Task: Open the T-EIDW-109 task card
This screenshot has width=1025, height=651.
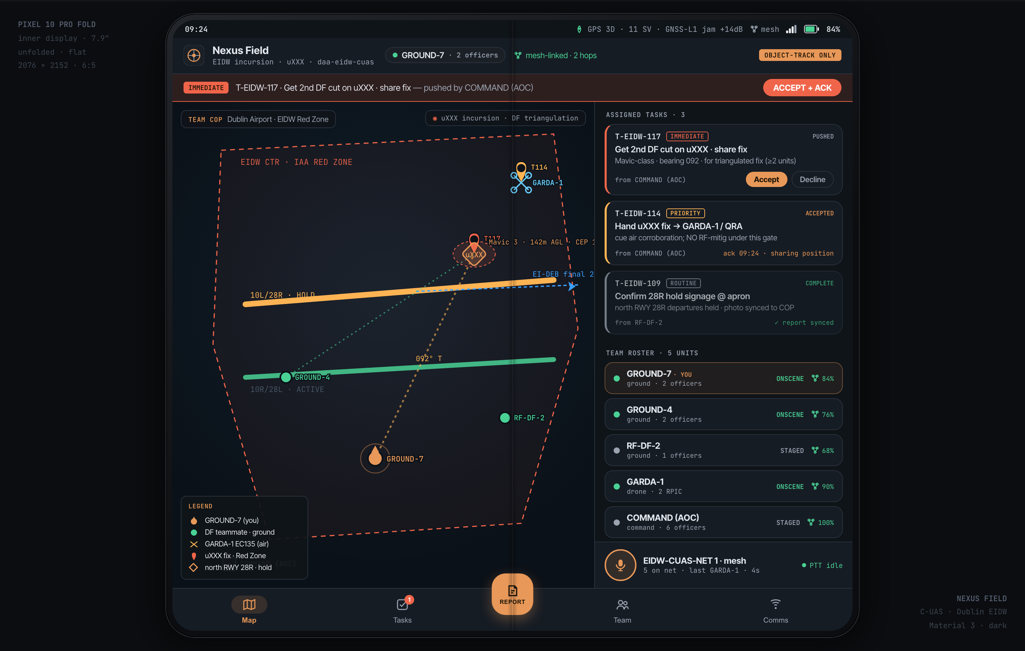Action: point(724,303)
